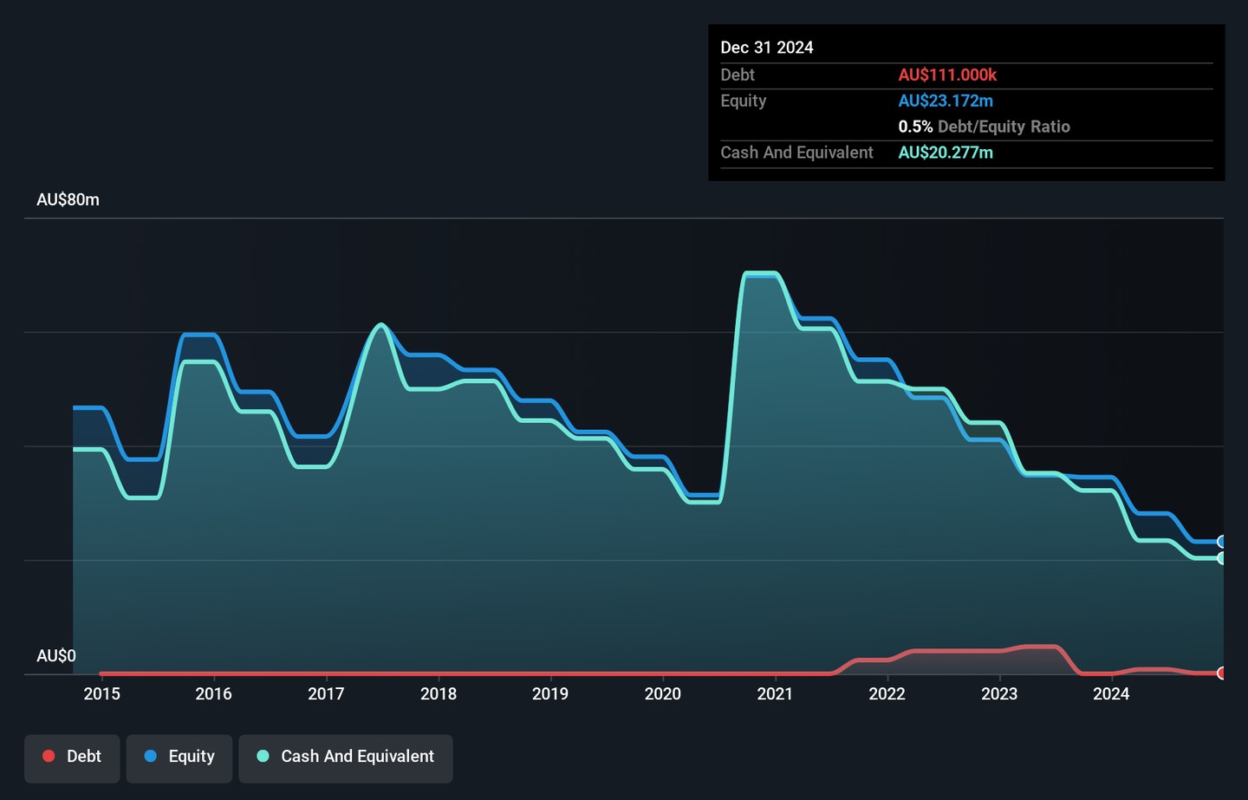Click the AU$80m y-axis label
The image size is (1248, 800).
(68, 200)
